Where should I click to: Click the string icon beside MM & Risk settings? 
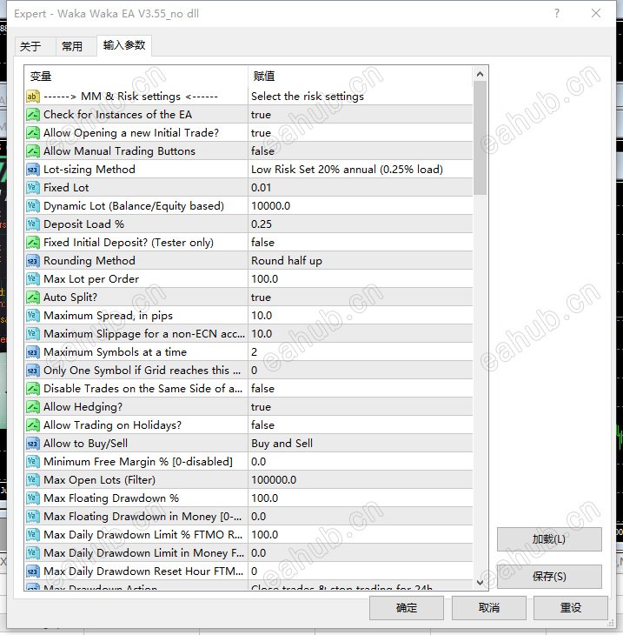tap(33, 97)
